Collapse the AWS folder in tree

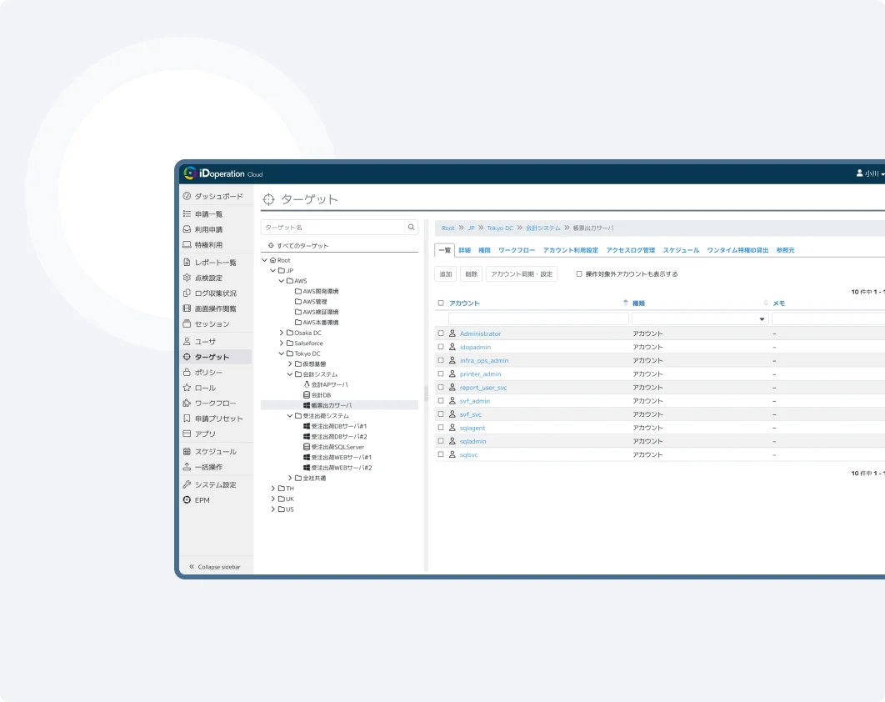[281, 281]
